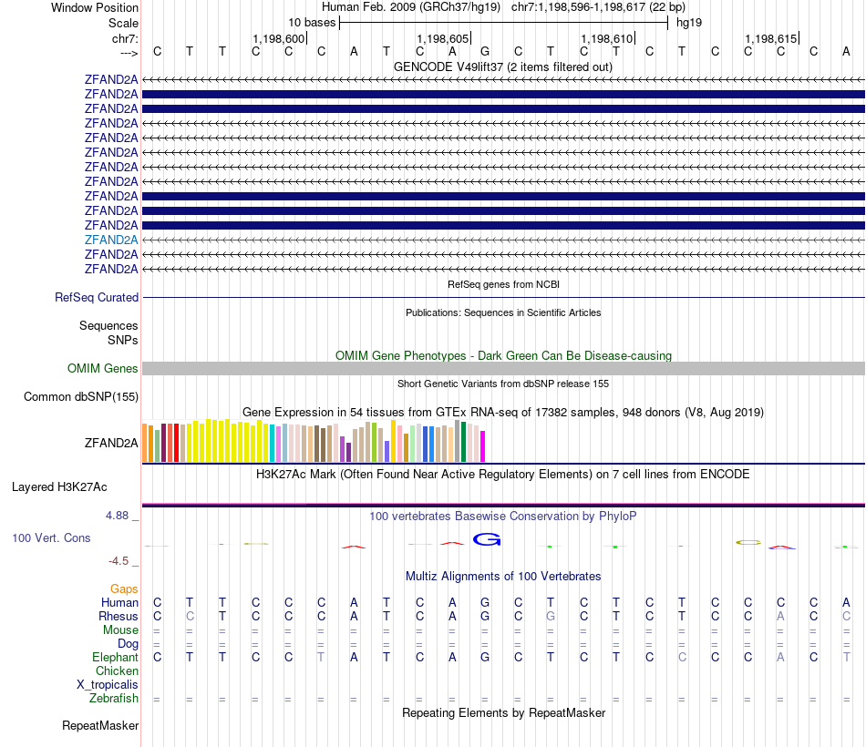
Task: Click the magenta bar in the GTEx expression chart
Action: coord(483,446)
